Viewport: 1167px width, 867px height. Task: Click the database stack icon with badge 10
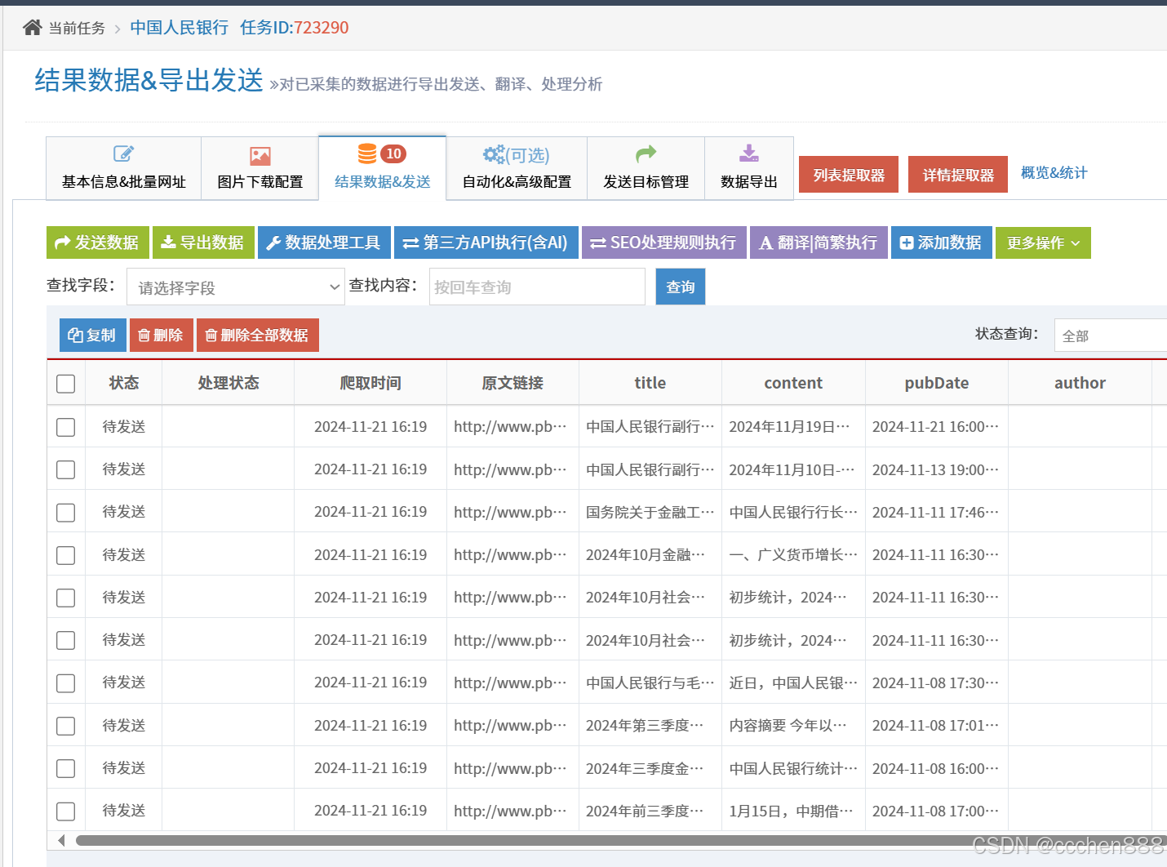[x=367, y=153]
